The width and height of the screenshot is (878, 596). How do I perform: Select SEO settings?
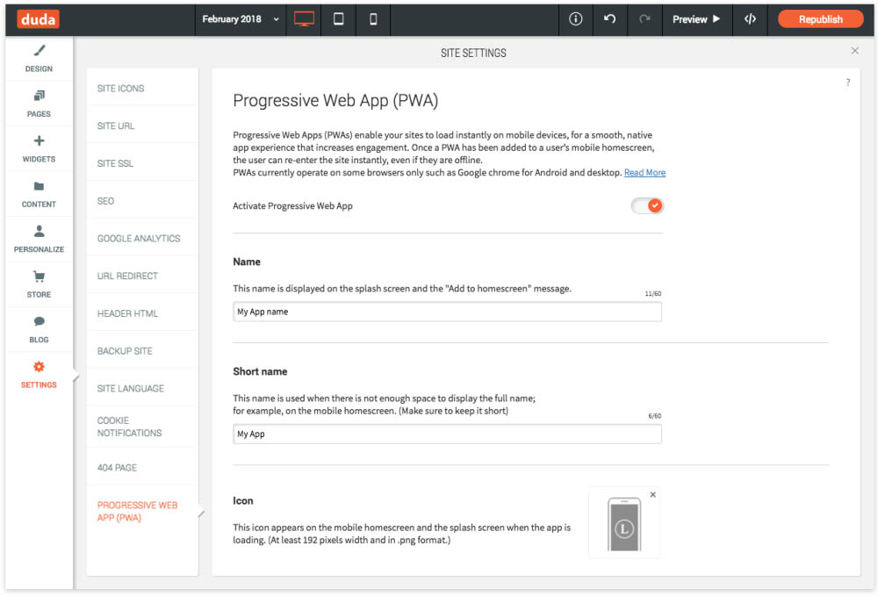coord(142,201)
